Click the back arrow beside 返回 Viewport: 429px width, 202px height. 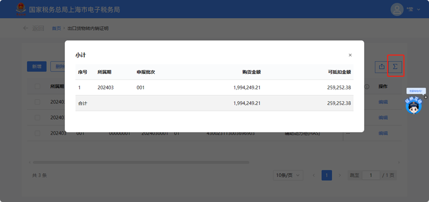[x=25, y=28]
